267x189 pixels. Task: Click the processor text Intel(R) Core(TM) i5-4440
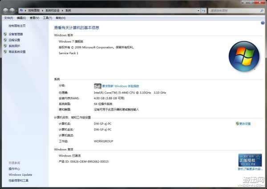point(130,93)
